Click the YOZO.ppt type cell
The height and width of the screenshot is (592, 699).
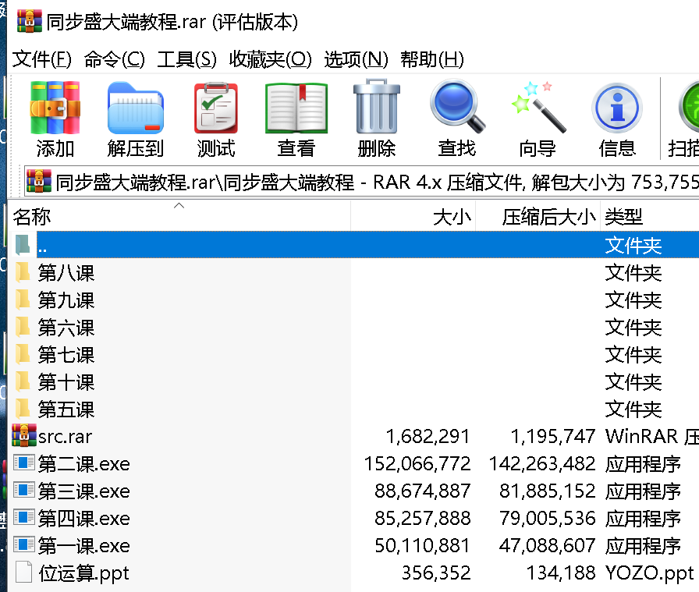649,574
